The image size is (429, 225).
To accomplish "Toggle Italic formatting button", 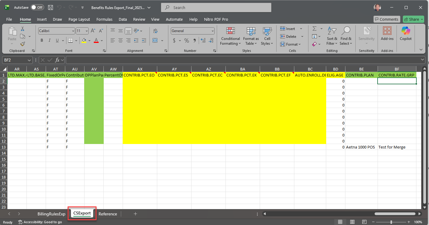I will (50, 40).
